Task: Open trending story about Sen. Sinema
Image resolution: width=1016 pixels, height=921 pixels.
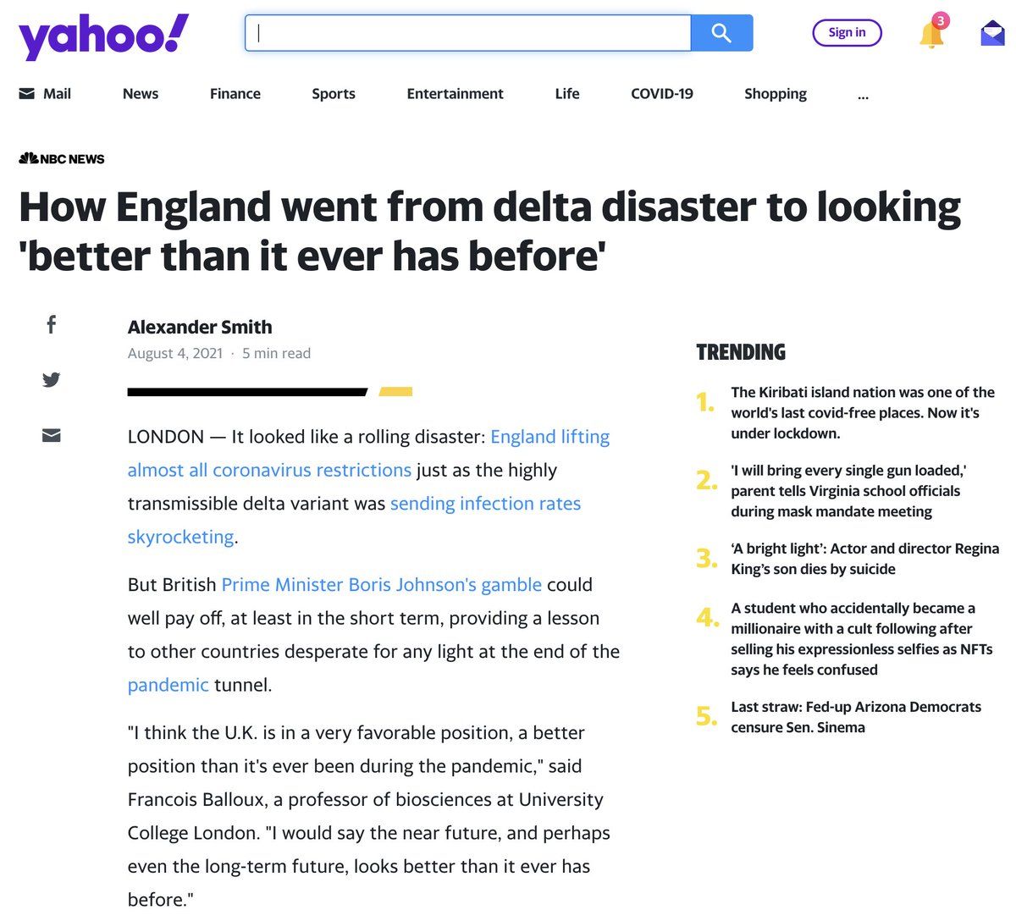Action: point(856,717)
